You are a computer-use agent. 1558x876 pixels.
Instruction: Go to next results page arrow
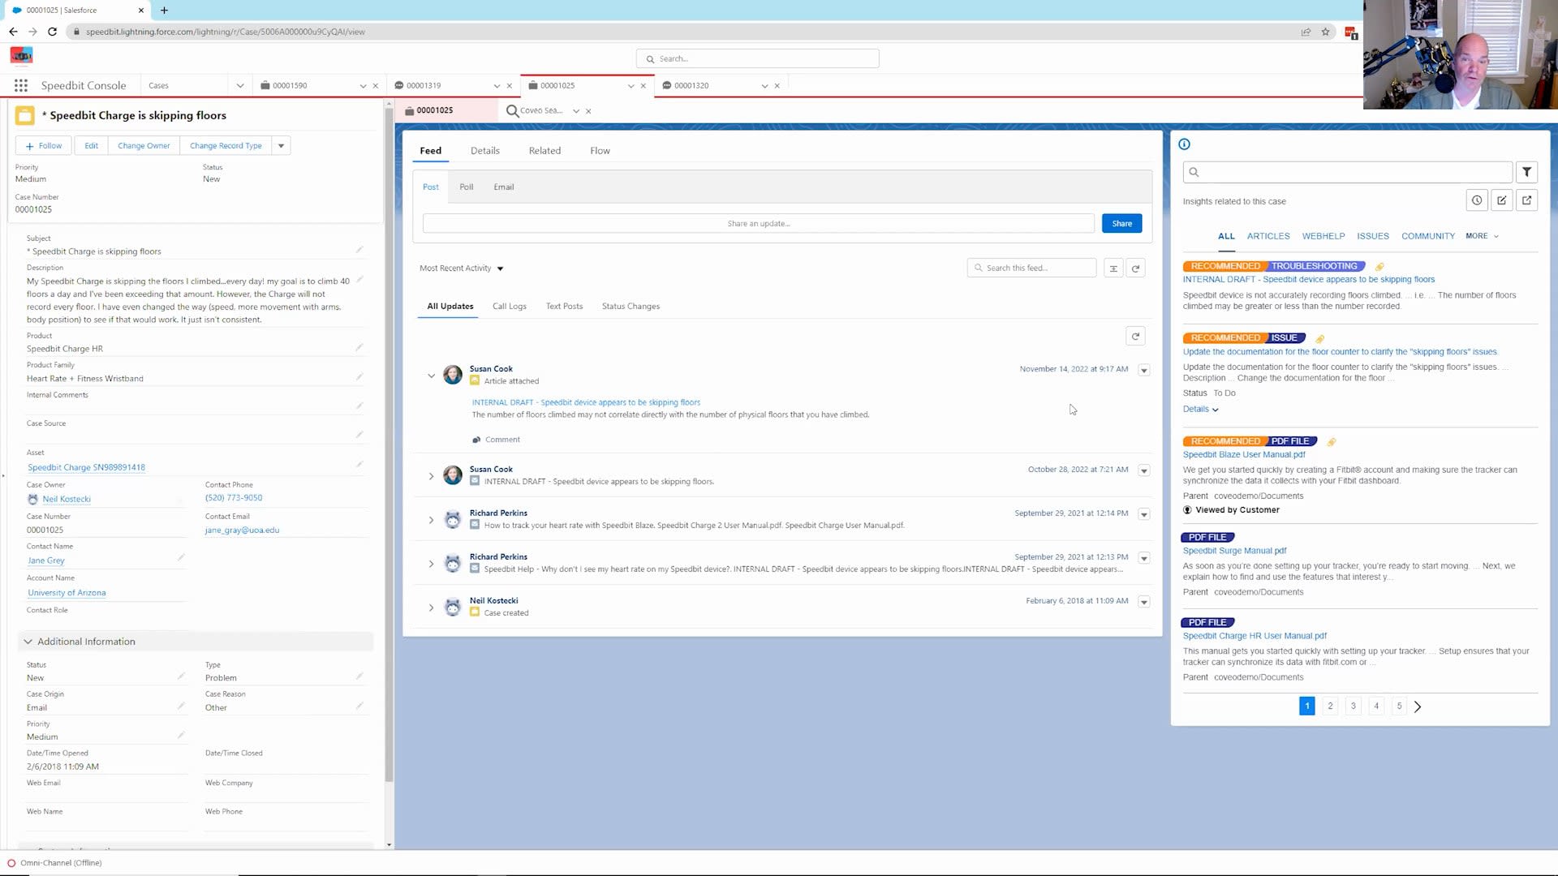(1418, 706)
